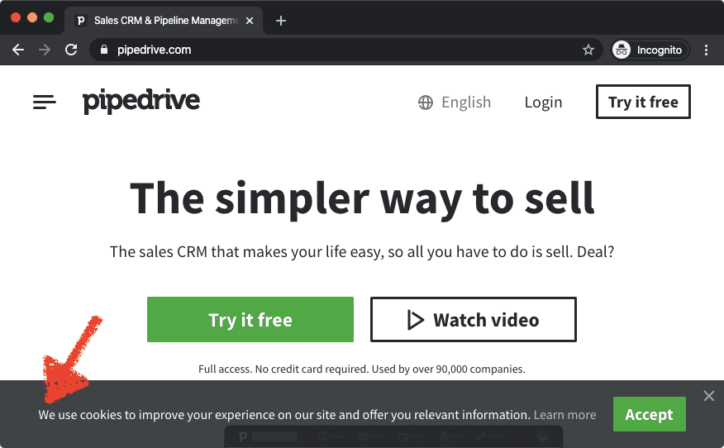Open a new browser tab
The height and width of the screenshot is (448, 724).
(280, 21)
